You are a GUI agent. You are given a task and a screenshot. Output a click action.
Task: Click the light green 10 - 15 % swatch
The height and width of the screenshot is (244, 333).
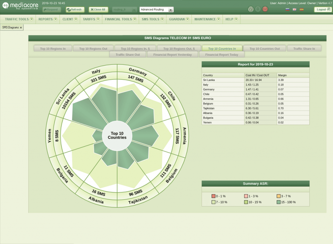tap(246, 202)
